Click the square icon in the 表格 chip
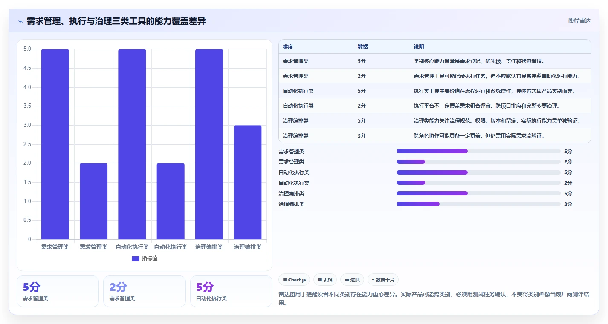The width and height of the screenshot is (608, 324). click(320, 280)
